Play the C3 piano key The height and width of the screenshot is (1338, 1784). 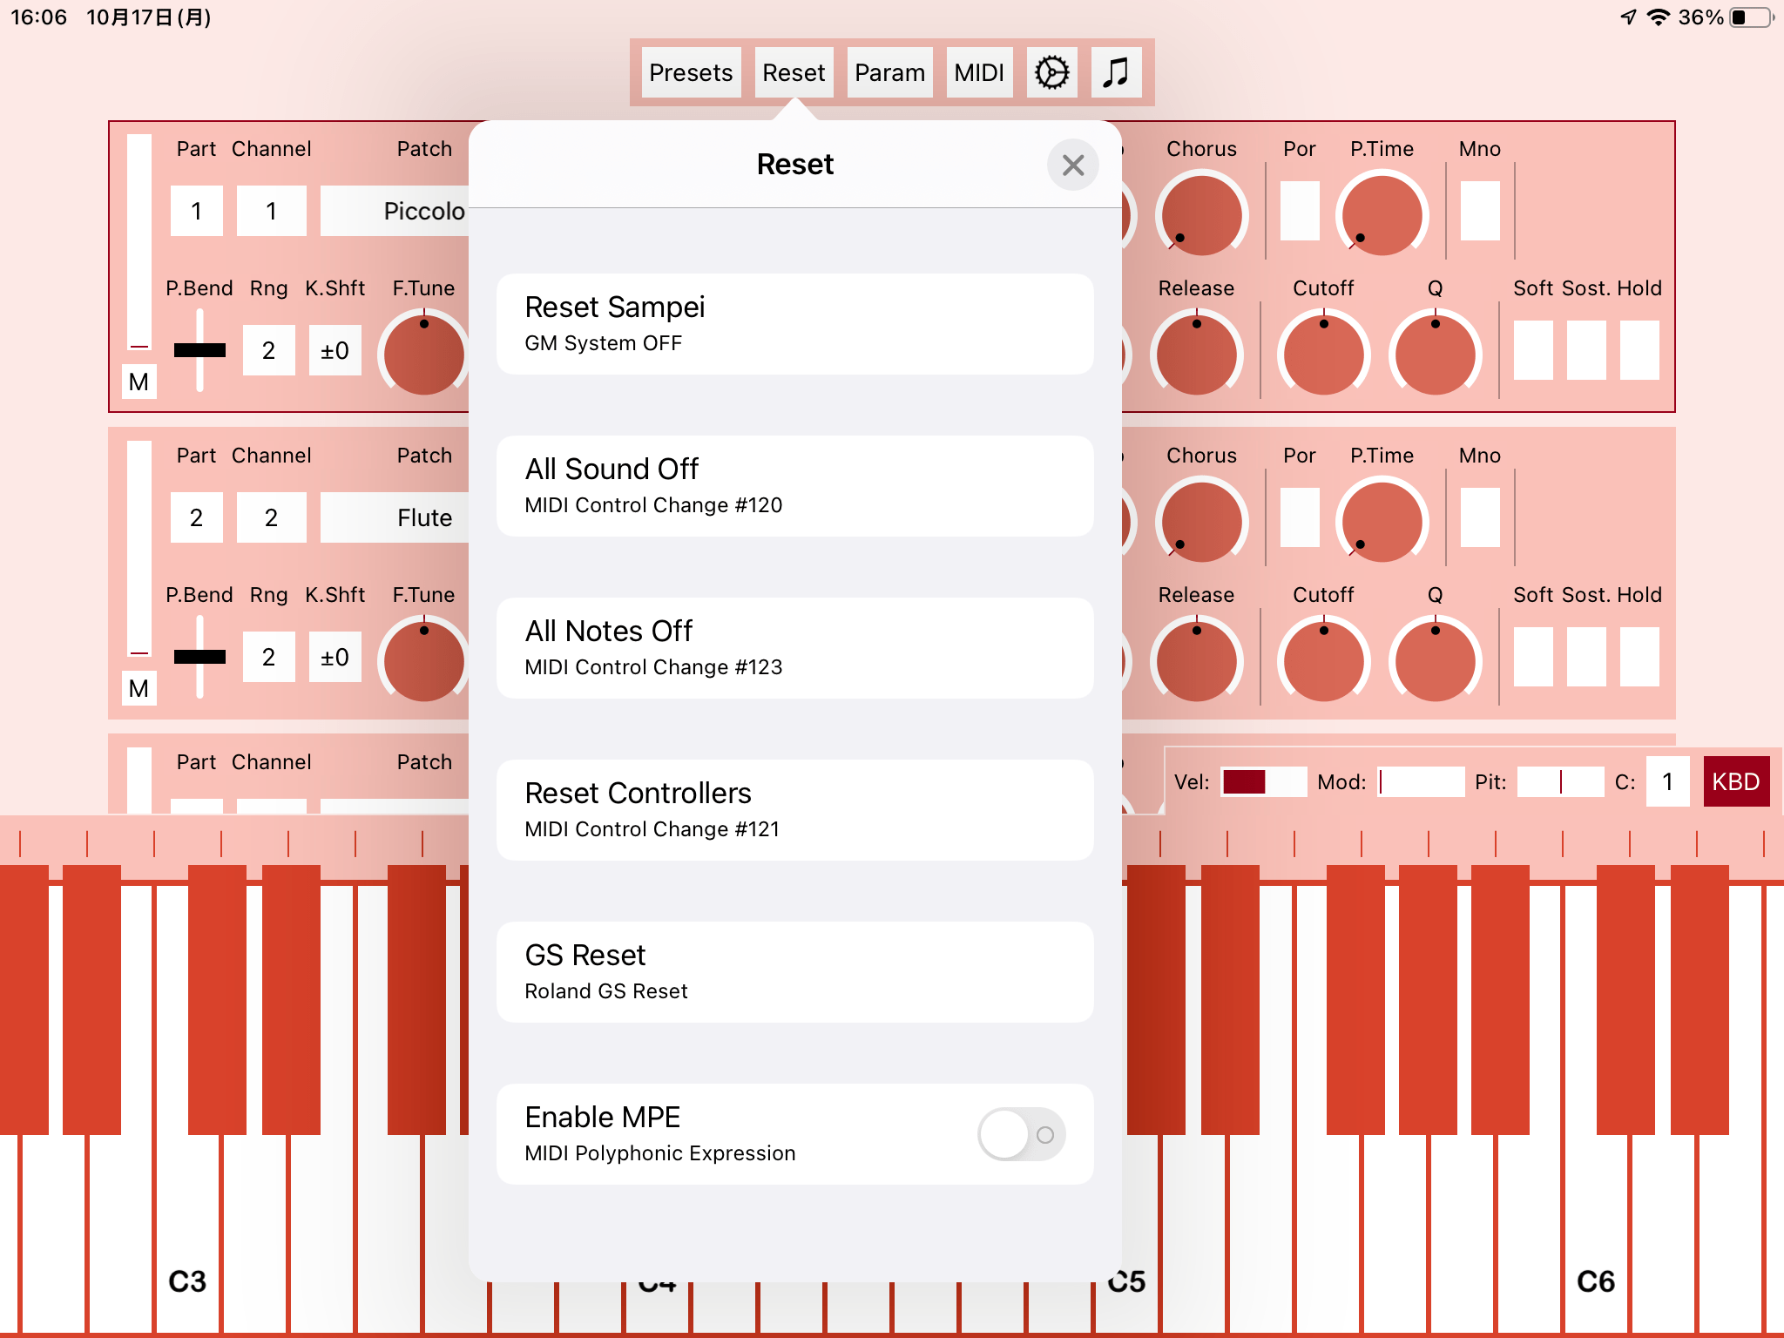[x=188, y=1237]
